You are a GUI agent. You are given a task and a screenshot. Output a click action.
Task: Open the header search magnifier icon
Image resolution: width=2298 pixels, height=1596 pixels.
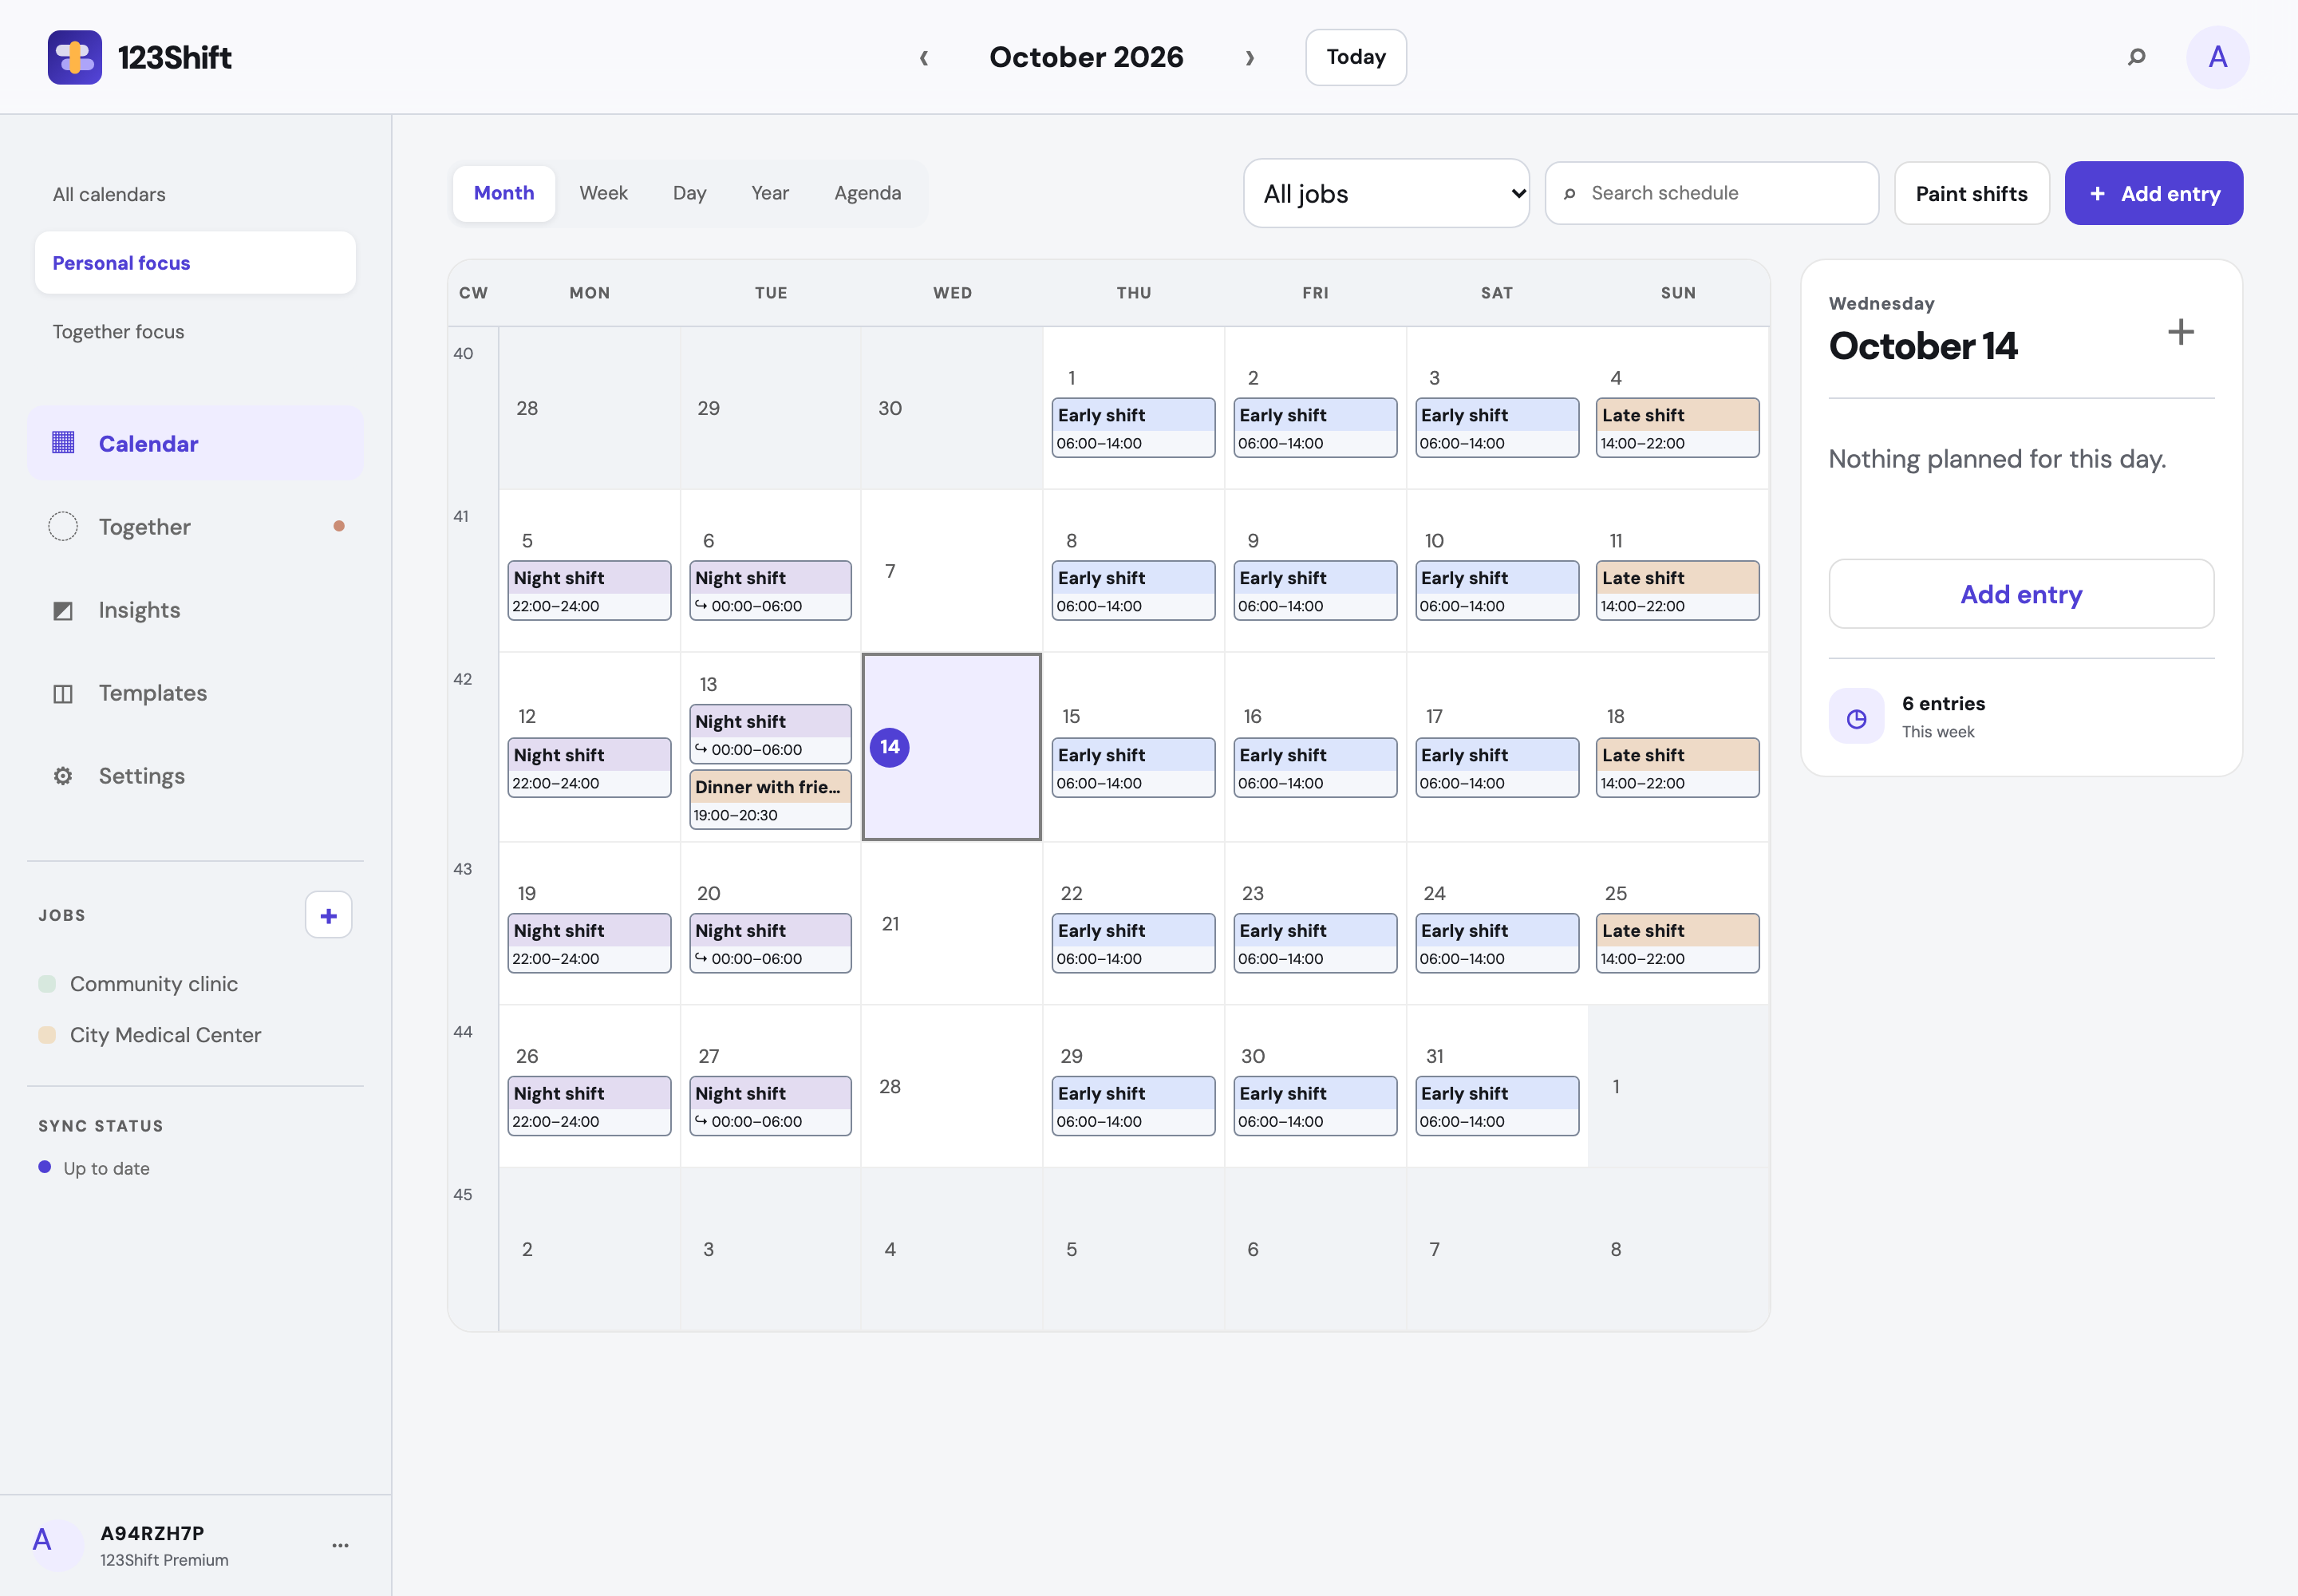[2136, 57]
